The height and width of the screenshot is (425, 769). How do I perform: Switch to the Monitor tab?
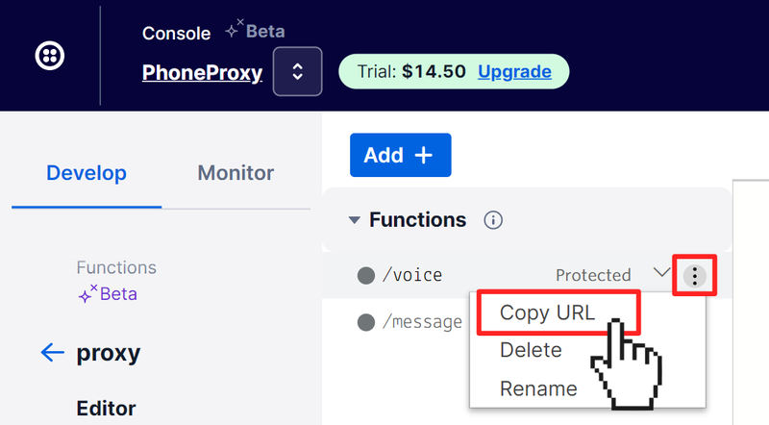pos(236,173)
